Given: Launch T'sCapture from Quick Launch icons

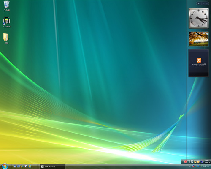Looking at the screenshot, I should click(26, 166).
